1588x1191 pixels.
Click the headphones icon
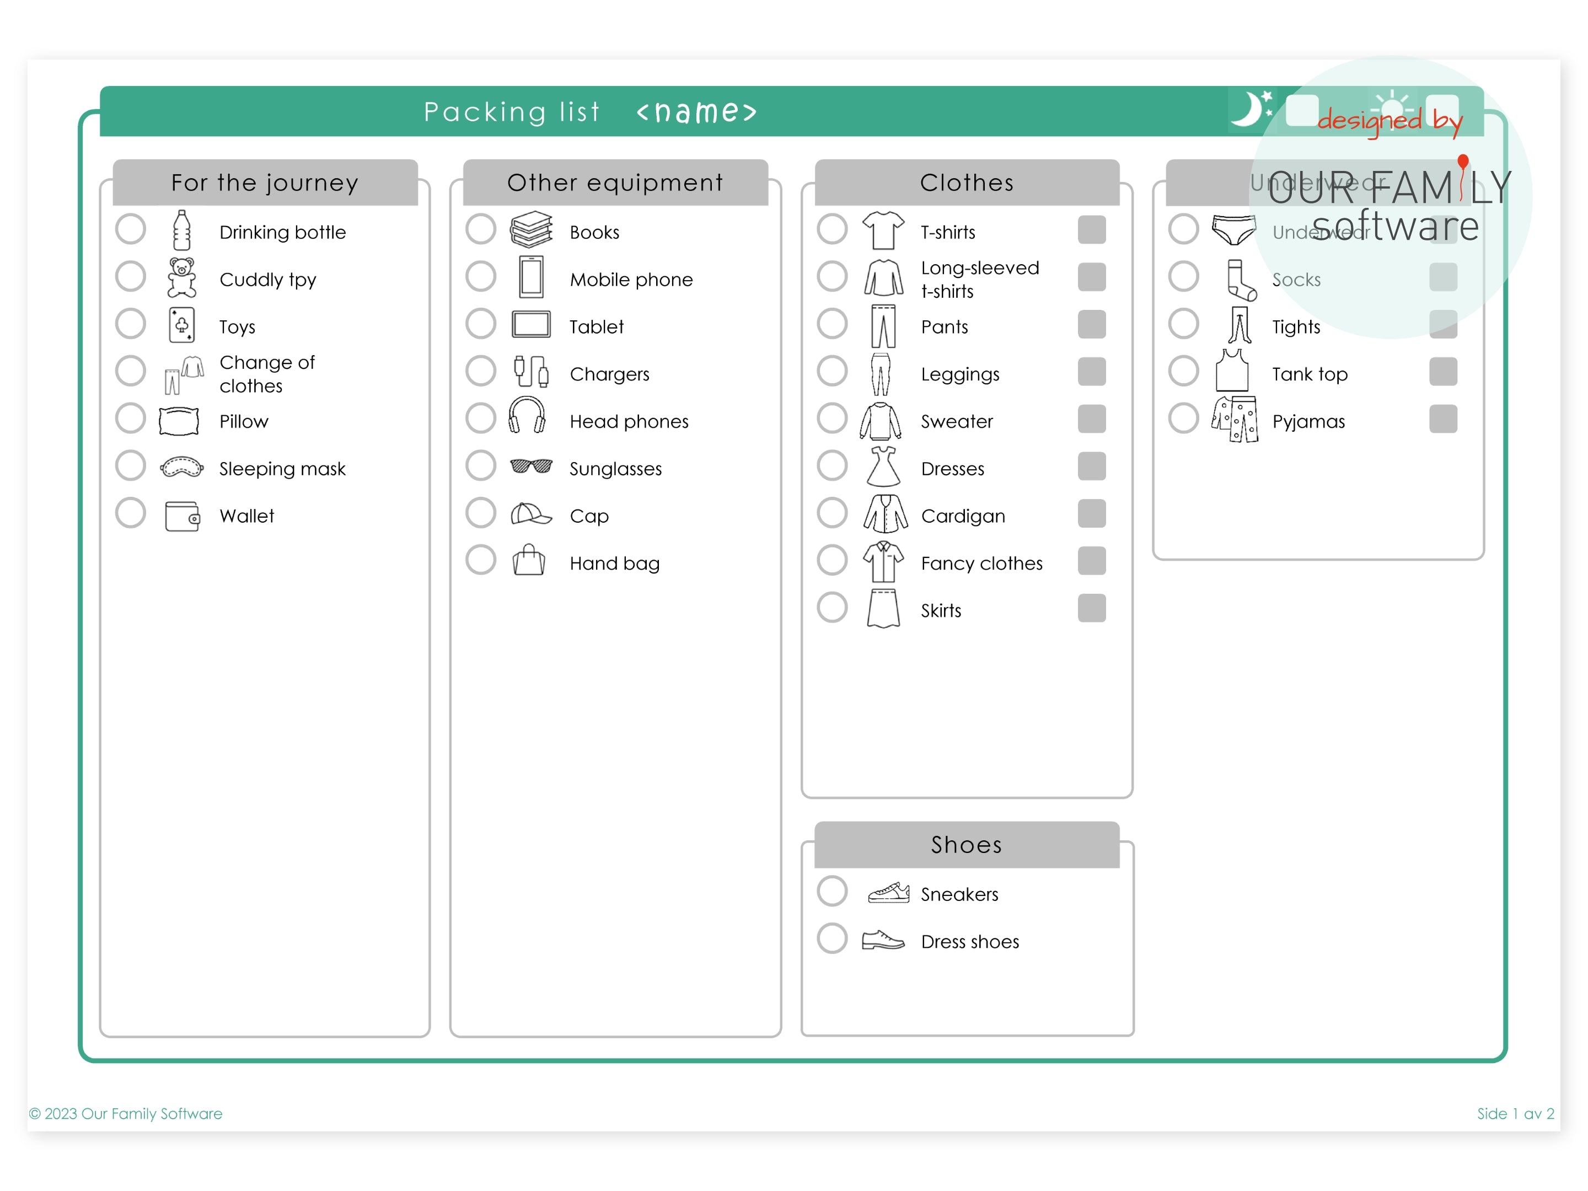[527, 415]
